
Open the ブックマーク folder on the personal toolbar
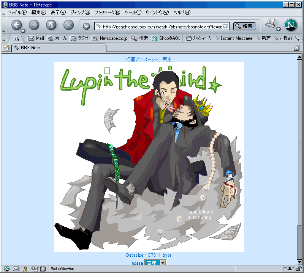point(199,38)
